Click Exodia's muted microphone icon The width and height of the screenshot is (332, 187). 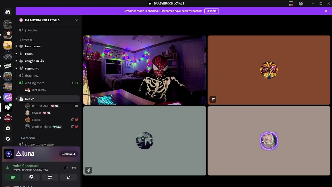72,120
